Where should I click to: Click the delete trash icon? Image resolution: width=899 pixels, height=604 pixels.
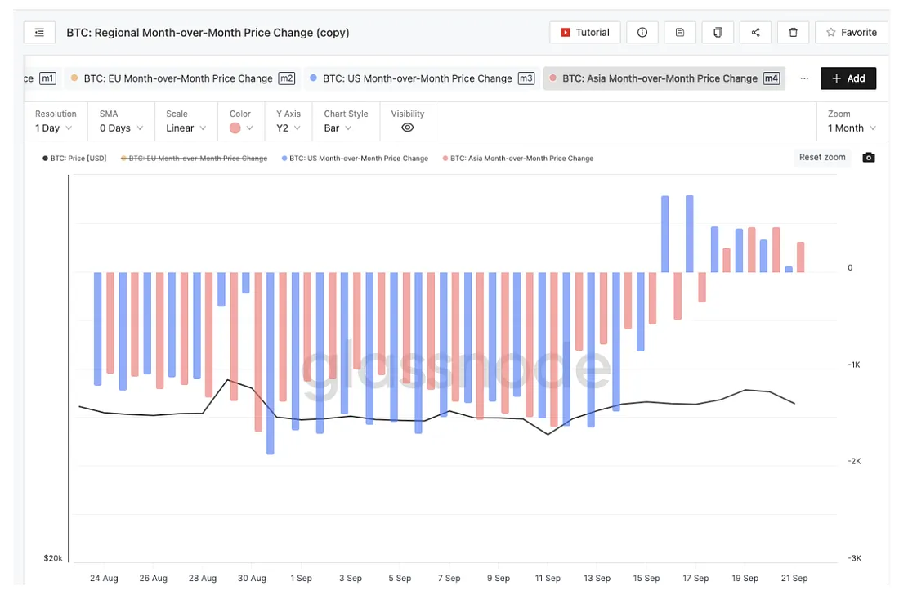point(793,33)
